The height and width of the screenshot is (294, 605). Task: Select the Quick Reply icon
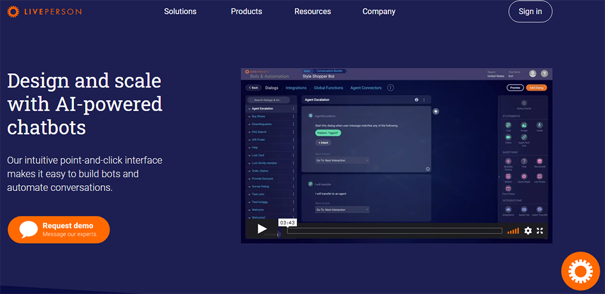pyautogui.click(x=524, y=176)
